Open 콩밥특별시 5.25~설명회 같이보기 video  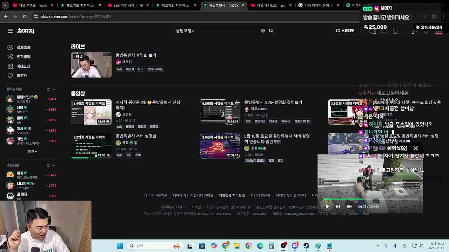pos(273,103)
